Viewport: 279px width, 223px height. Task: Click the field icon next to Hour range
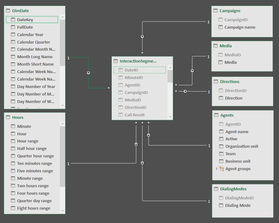(x=13, y=141)
